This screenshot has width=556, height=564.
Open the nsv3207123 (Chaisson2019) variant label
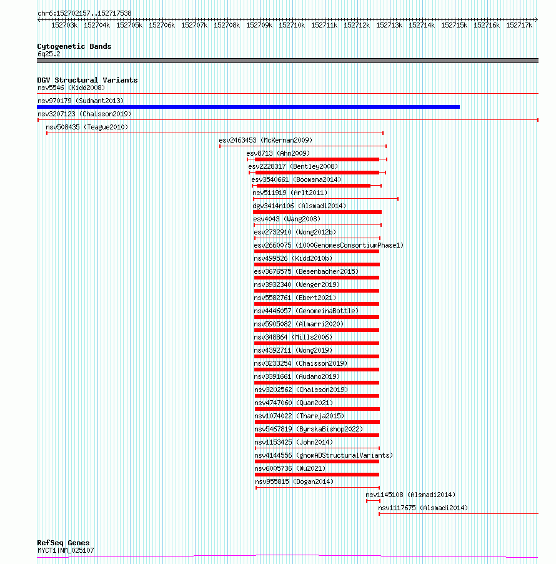tap(84, 114)
